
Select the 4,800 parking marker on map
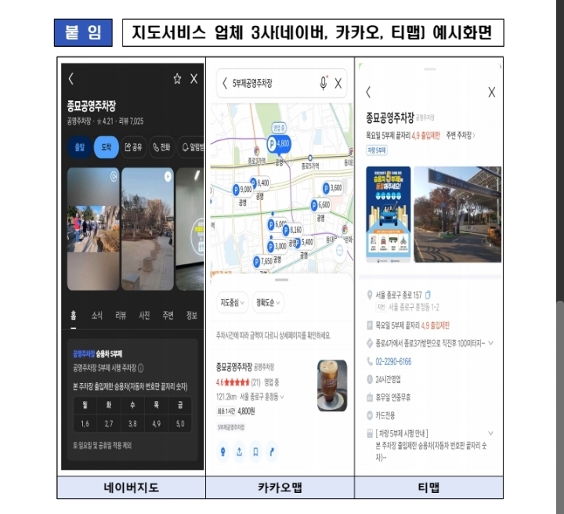[278, 144]
